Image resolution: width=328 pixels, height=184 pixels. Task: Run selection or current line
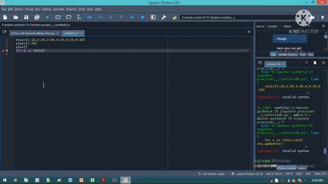tap(79, 17)
